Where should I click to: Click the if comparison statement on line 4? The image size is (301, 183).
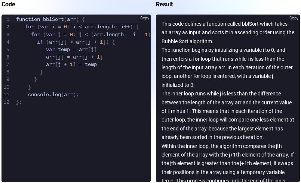pos(76,42)
